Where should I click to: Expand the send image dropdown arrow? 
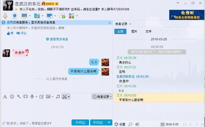[52, 97]
